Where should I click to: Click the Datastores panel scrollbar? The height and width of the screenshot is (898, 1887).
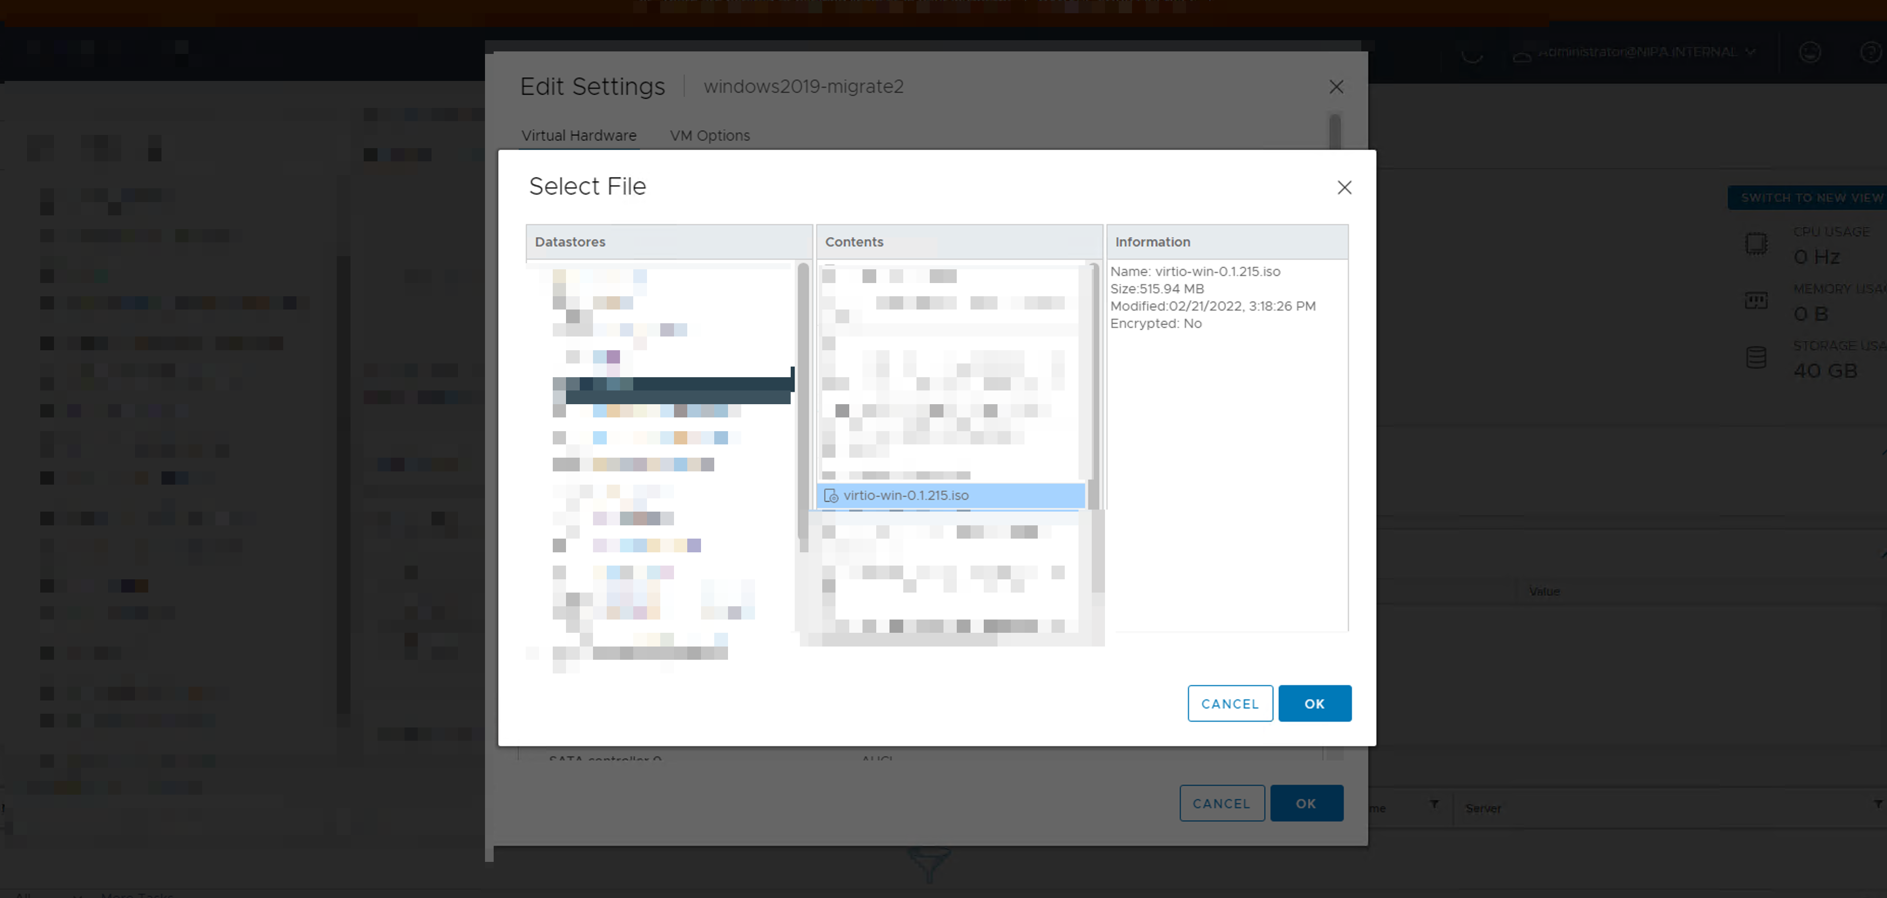point(803,403)
